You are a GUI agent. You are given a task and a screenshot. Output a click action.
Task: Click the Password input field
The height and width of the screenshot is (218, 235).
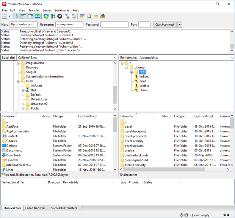tap(114, 24)
